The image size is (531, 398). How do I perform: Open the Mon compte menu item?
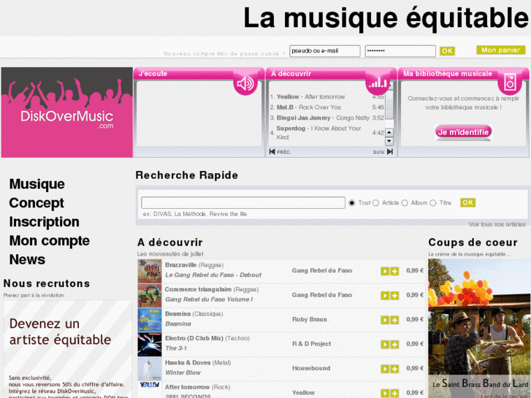coord(50,241)
